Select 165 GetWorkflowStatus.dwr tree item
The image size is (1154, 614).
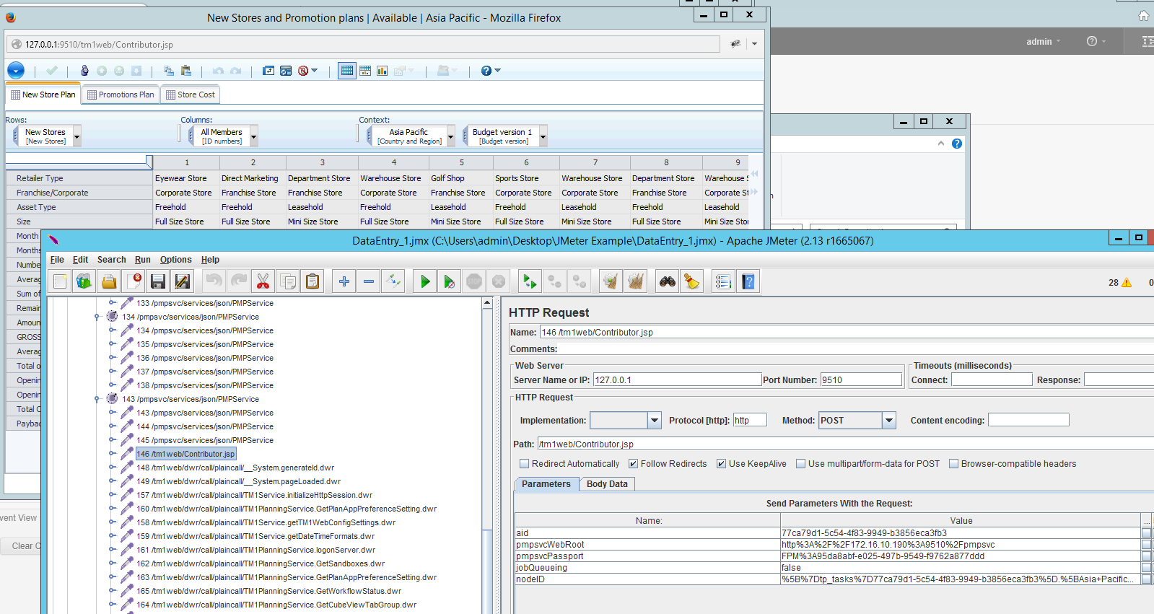[269, 591]
